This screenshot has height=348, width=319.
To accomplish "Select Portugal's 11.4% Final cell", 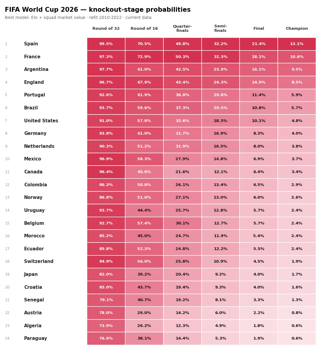I will click(x=259, y=95).
